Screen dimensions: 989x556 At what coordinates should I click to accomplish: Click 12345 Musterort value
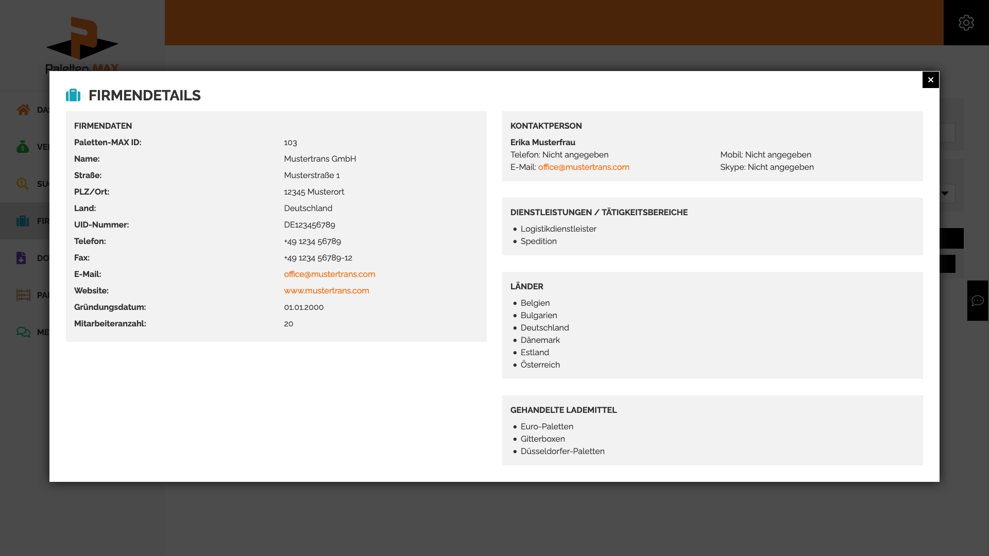pyautogui.click(x=314, y=192)
